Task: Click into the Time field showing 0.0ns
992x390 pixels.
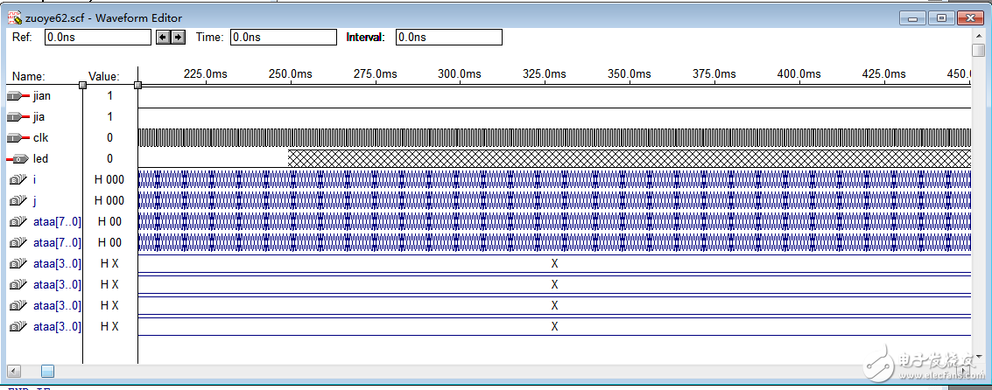Action: [x=284, y=38]
